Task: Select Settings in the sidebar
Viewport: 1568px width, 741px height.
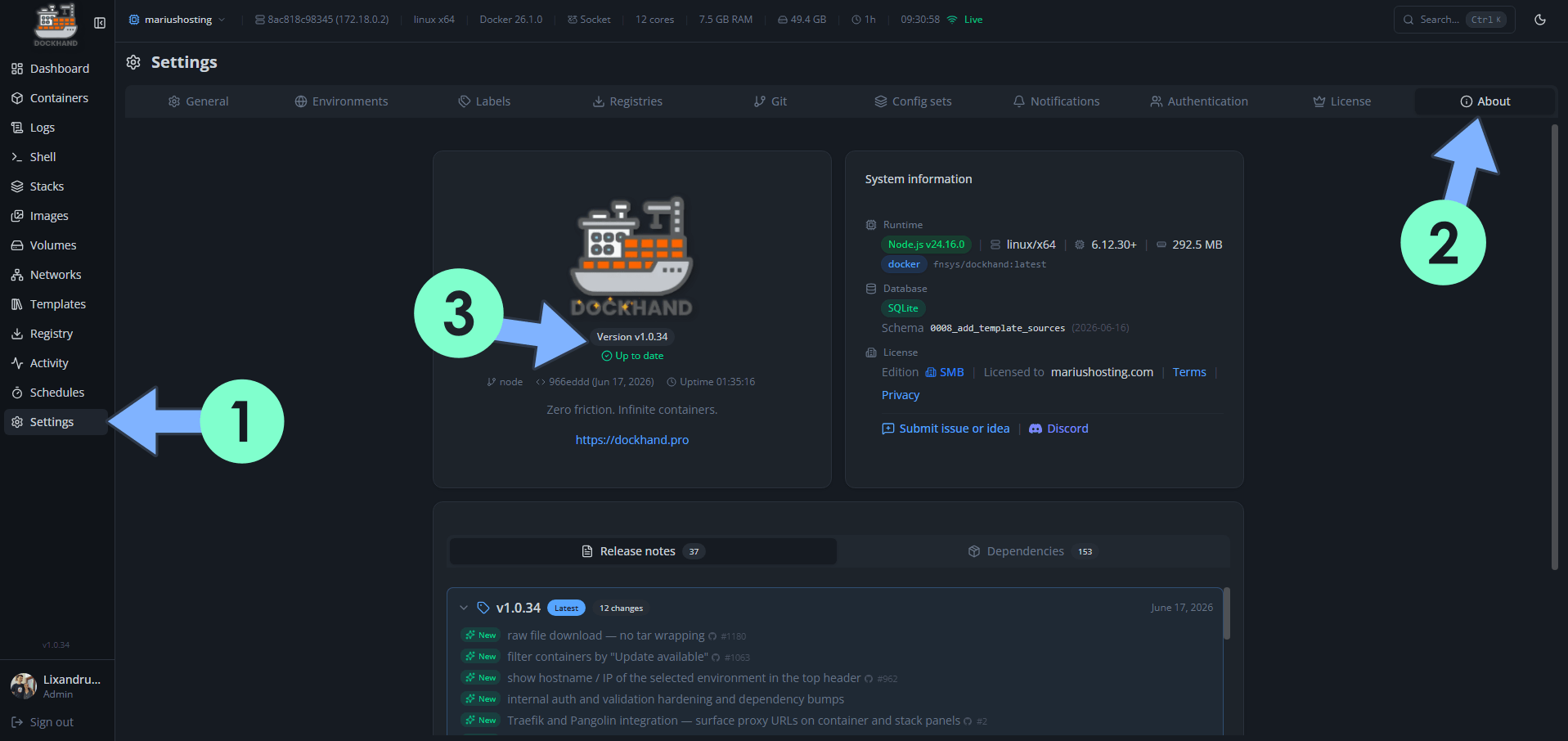Action: point(56,422)
